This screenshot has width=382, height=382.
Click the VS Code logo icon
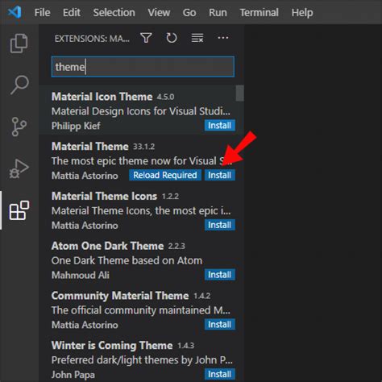15,12
